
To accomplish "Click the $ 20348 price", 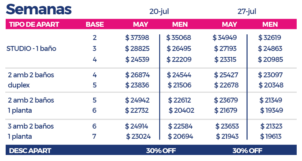I will [271, 85].
